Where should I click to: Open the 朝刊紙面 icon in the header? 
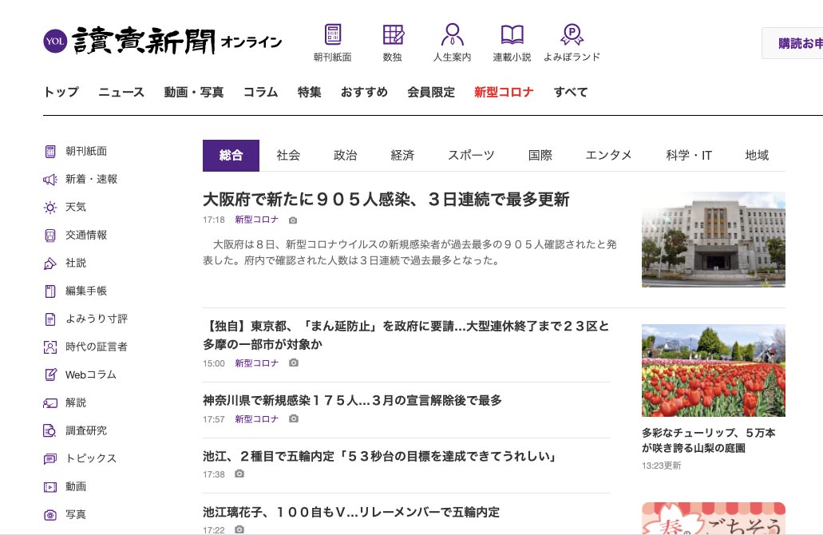coord(333,34)
